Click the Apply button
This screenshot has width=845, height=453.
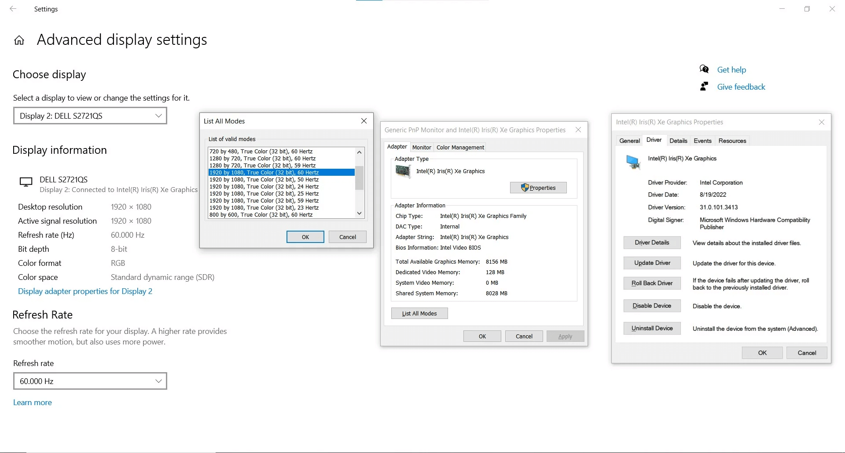click(x=566, y=336)
